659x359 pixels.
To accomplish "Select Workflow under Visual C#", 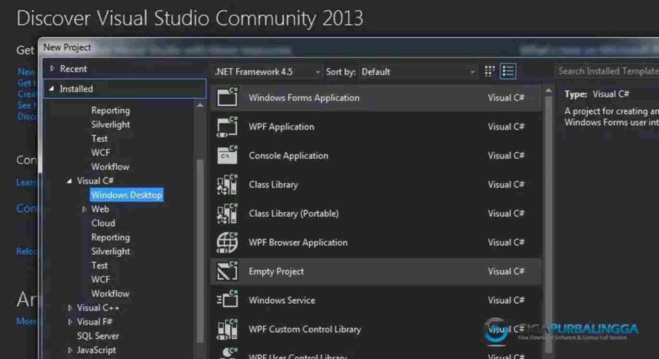I will click(x=110, y=293).
